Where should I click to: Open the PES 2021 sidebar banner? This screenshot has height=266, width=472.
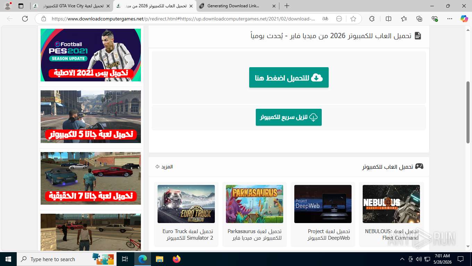[x=91, y=55]
